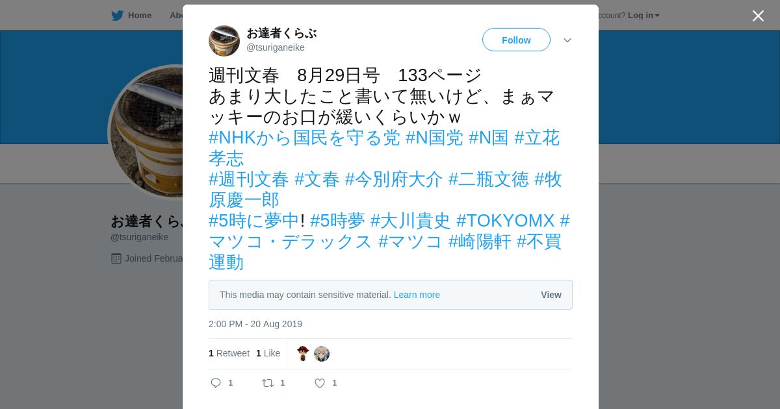Click the reply speech bubble icon
Image resolution: width=780 pixels, height=409 pixels.
[216, 383]
